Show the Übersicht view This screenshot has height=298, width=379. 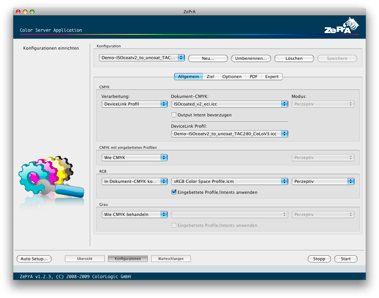(x=85, y=259)
